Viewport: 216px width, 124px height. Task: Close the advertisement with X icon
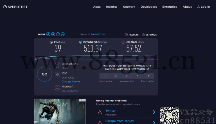pos(84,100)
